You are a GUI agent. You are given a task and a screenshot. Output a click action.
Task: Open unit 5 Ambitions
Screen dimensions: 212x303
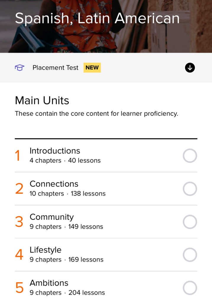[x=49, y=283]
